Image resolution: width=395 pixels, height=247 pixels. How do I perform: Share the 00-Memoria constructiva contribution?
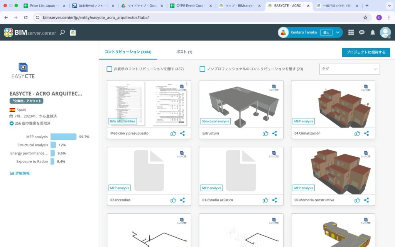click(366, 200)
